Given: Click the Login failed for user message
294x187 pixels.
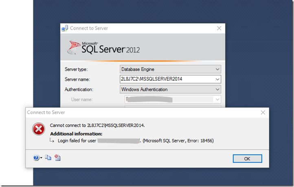Looking at the screenshot, I should [136, 141].
